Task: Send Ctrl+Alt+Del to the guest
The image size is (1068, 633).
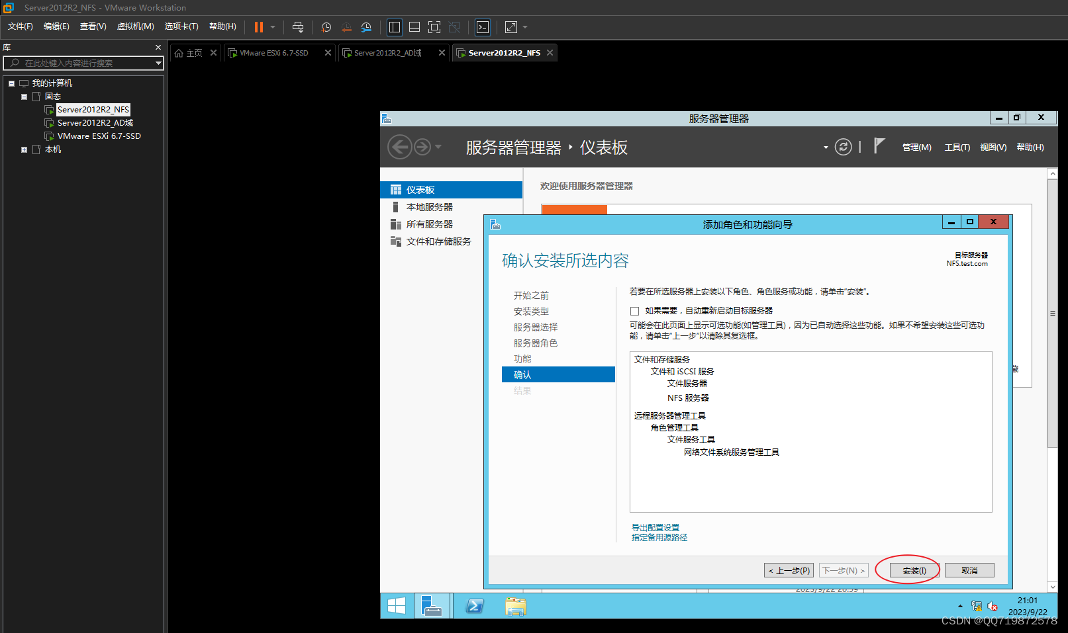Action: point(298,27)
